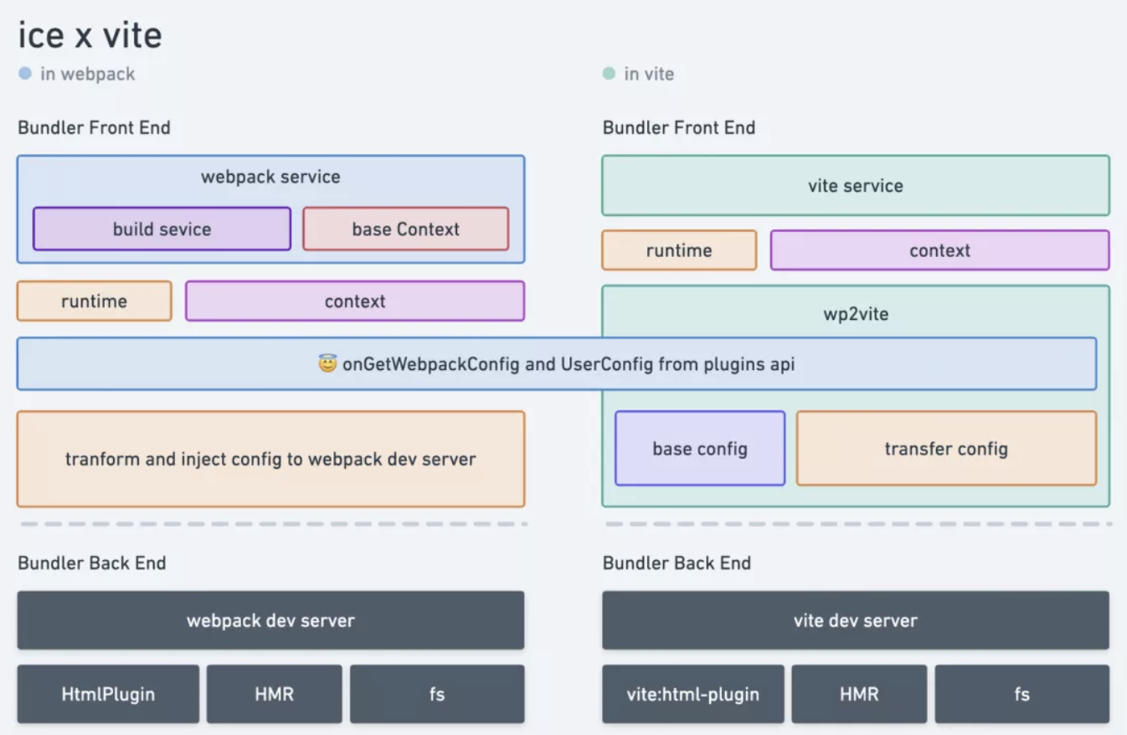The height and width of the screenshot is (735, 1127).
Task: Click the halo smiley emoji before onGetWebpackConfig
Action: [x=327, y=363]
